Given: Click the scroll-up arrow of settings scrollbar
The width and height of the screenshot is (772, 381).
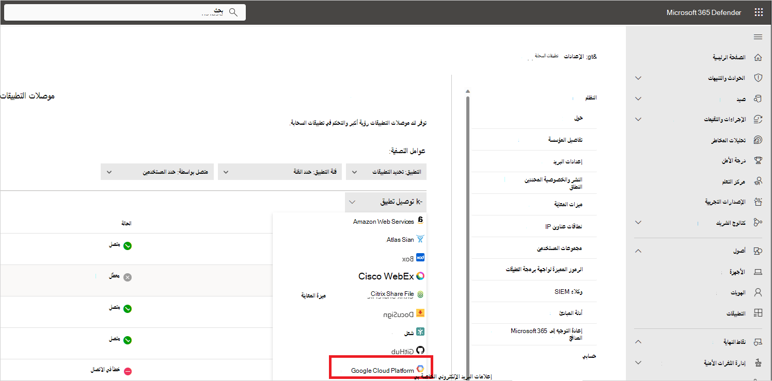Looking at the screenshot, I should [468, 91].
